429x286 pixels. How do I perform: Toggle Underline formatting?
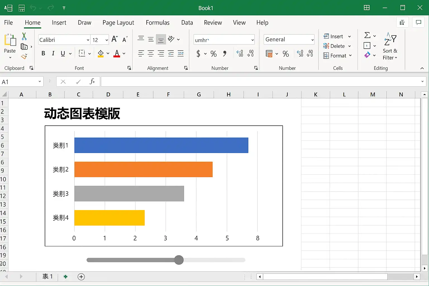(x=63, y=53)
